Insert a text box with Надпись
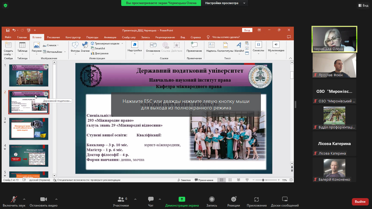 click(211, 48)
